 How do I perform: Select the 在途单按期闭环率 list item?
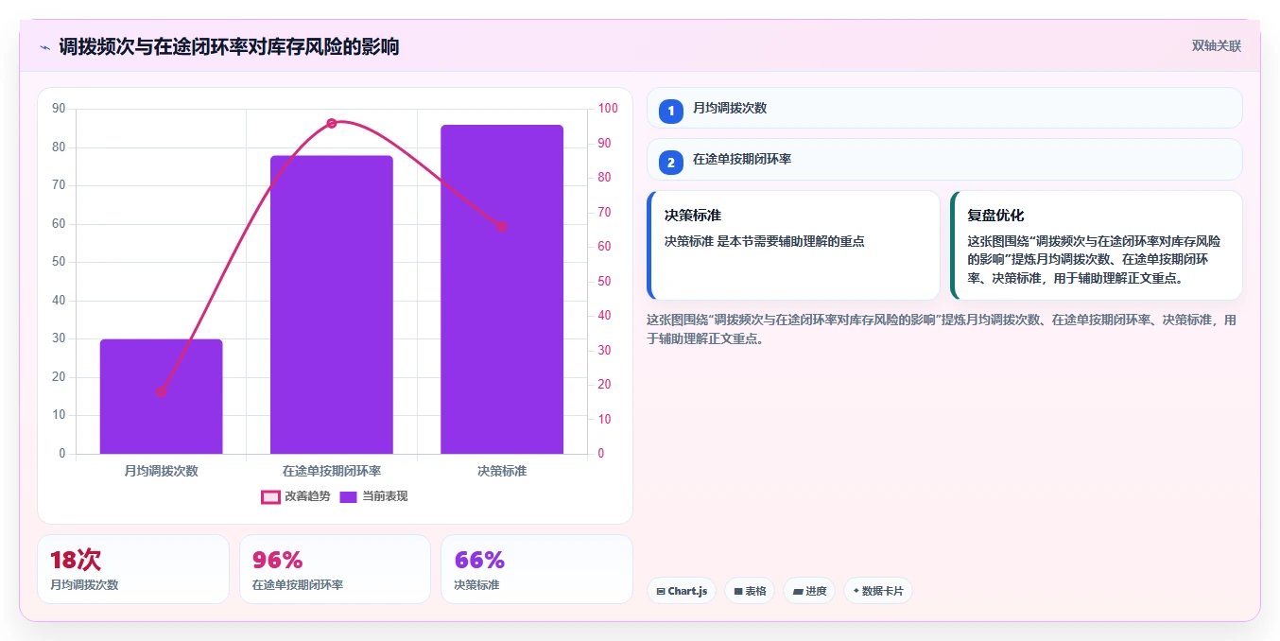944,159
